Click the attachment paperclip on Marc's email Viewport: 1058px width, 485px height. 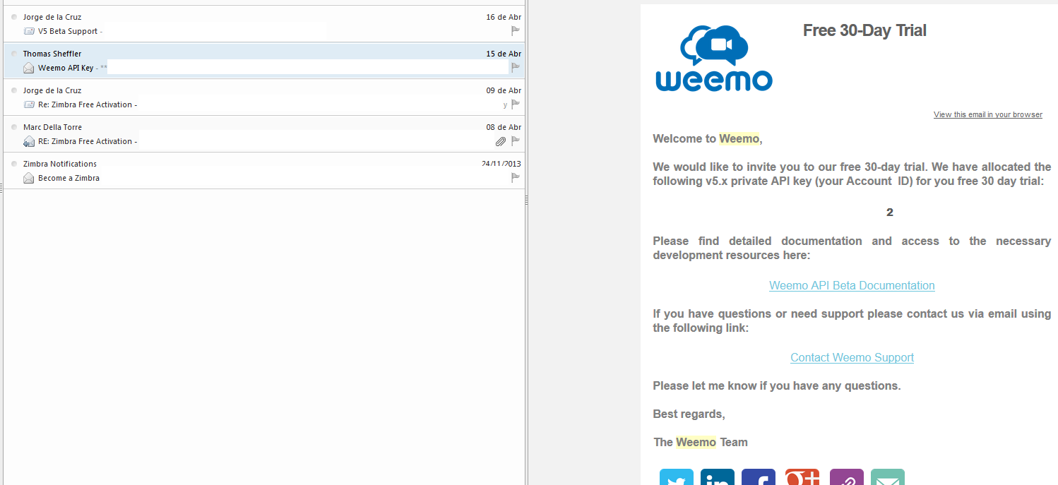click(x=501, y=141)
